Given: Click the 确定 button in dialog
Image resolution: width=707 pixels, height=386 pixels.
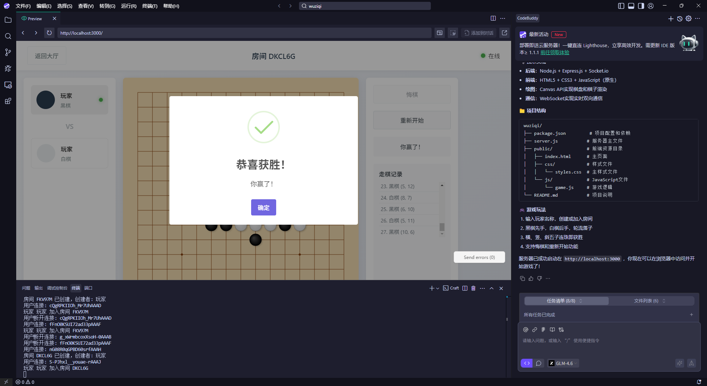Looking at the screenshot, I should pos(263,207).
